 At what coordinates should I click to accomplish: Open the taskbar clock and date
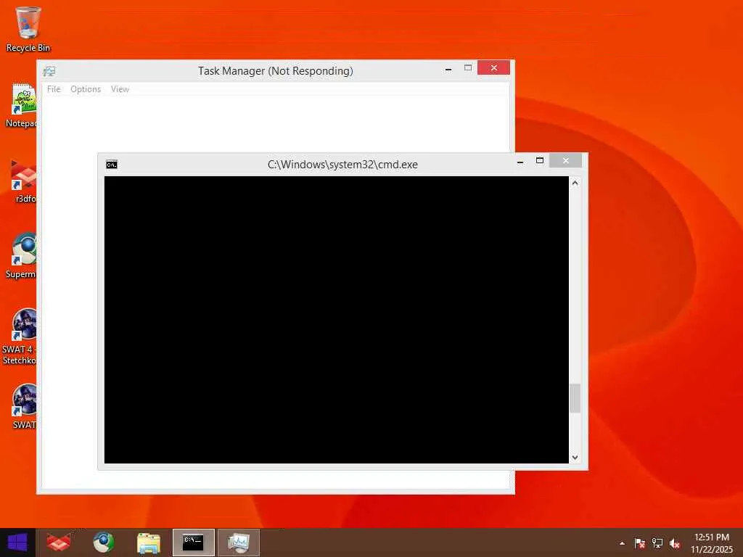click(712, 542)
